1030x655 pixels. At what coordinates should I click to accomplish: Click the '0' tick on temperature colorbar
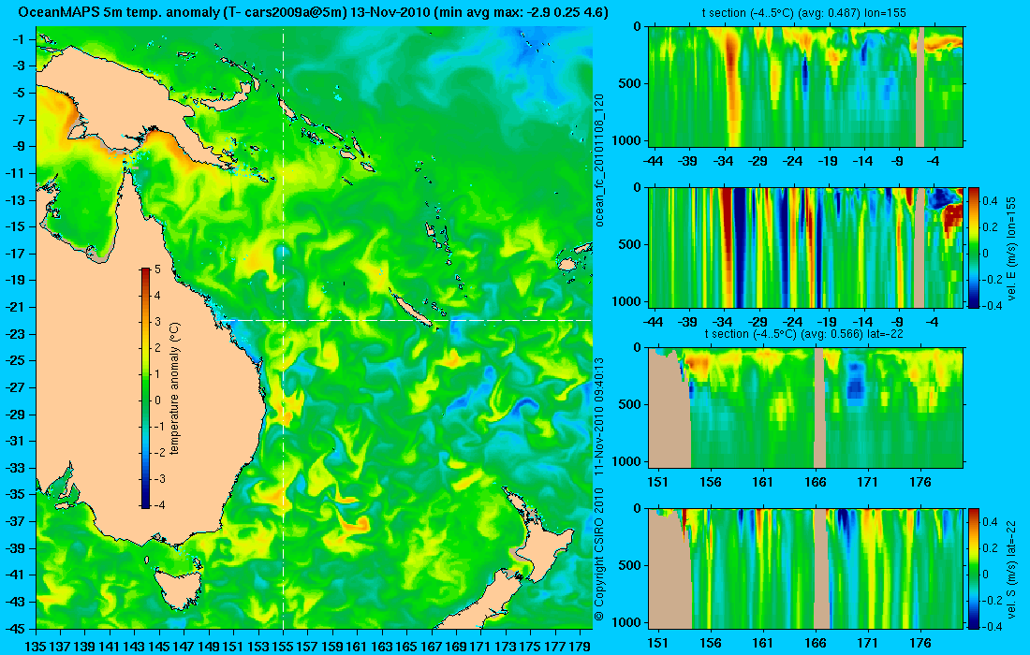(x=157, y=400)
